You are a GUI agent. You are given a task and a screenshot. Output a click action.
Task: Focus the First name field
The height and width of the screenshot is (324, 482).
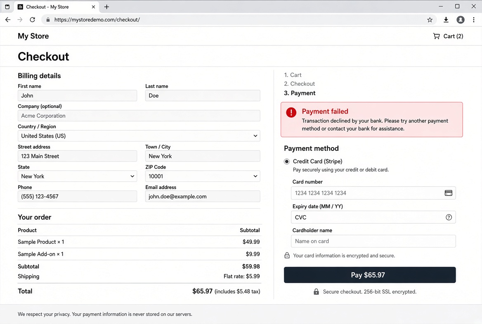point(78,95)
